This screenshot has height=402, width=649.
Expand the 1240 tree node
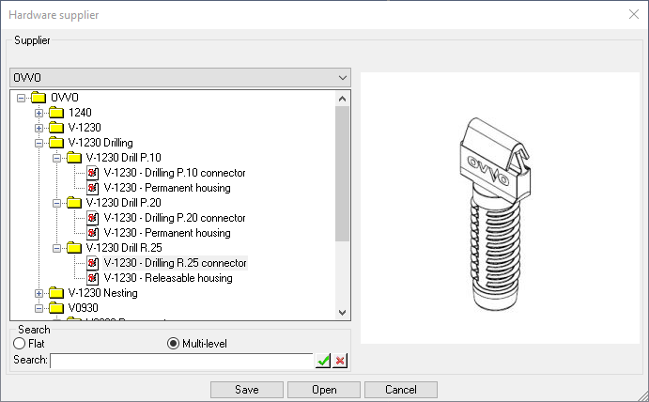click(39, 113)
